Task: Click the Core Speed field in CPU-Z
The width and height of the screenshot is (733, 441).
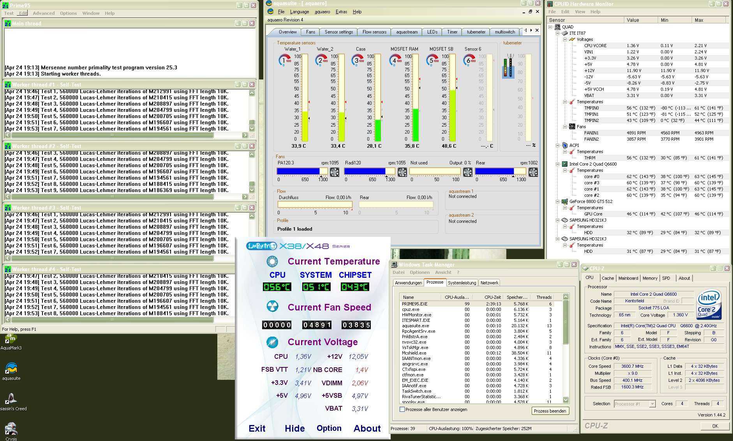Action: click(x=633, y=366)
